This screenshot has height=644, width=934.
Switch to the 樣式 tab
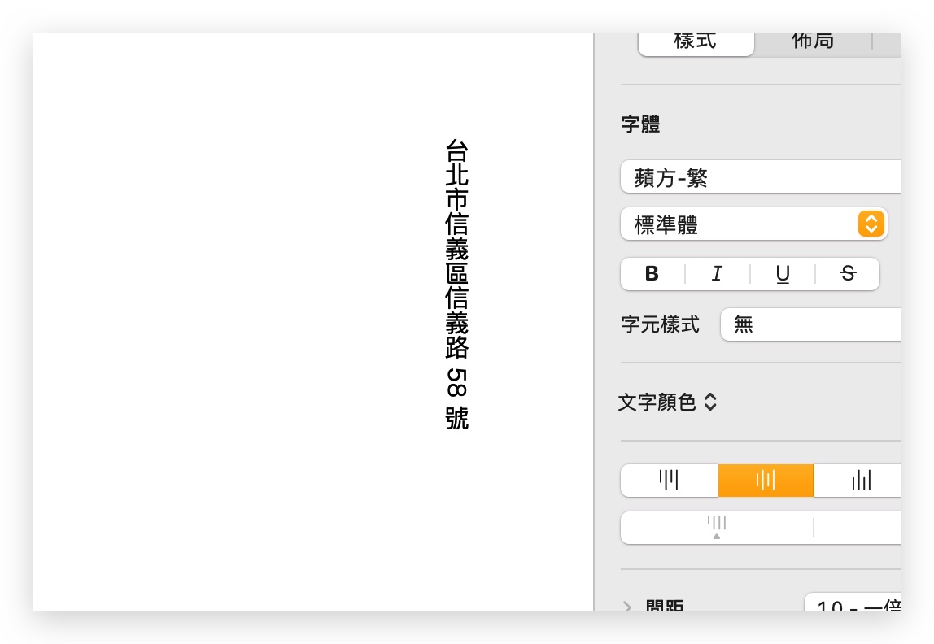(x=696, y=43)
